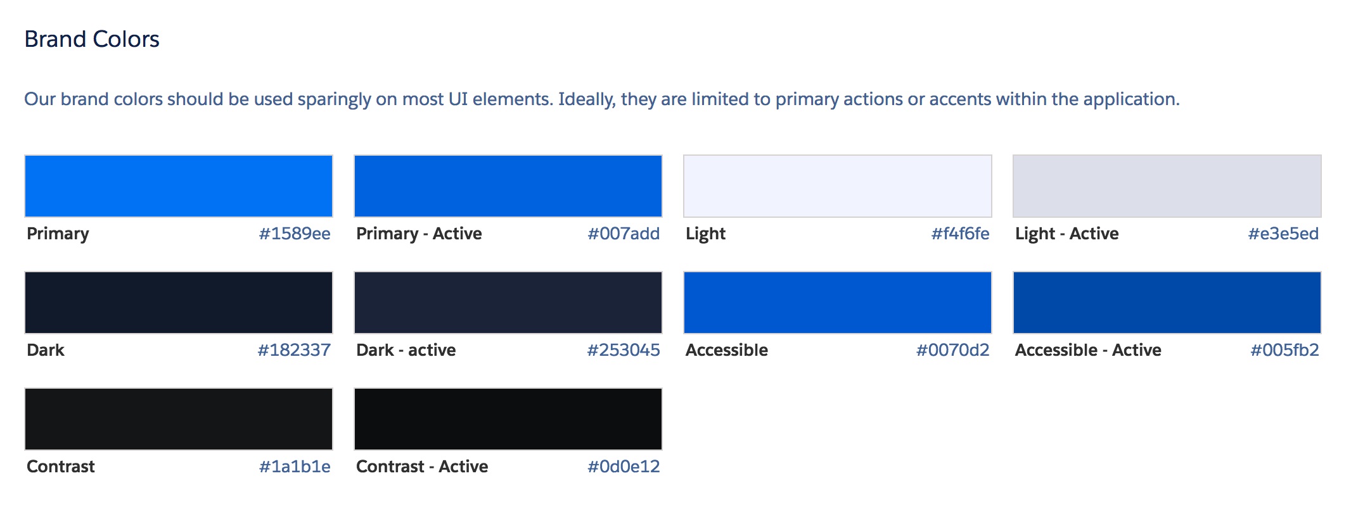Click the Contrast color swatch
Viewport: 1351px width, 509px height.
(179, 419)
